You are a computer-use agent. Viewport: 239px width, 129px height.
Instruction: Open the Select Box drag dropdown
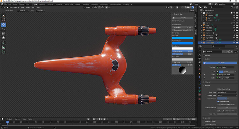coord(41,11)
